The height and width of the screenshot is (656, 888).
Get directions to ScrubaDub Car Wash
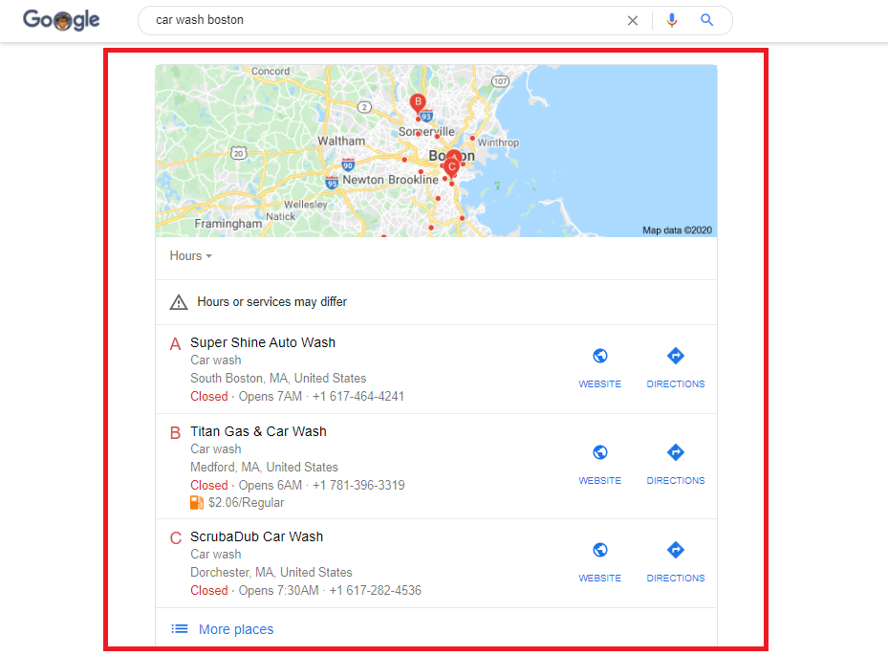point(676,562)
